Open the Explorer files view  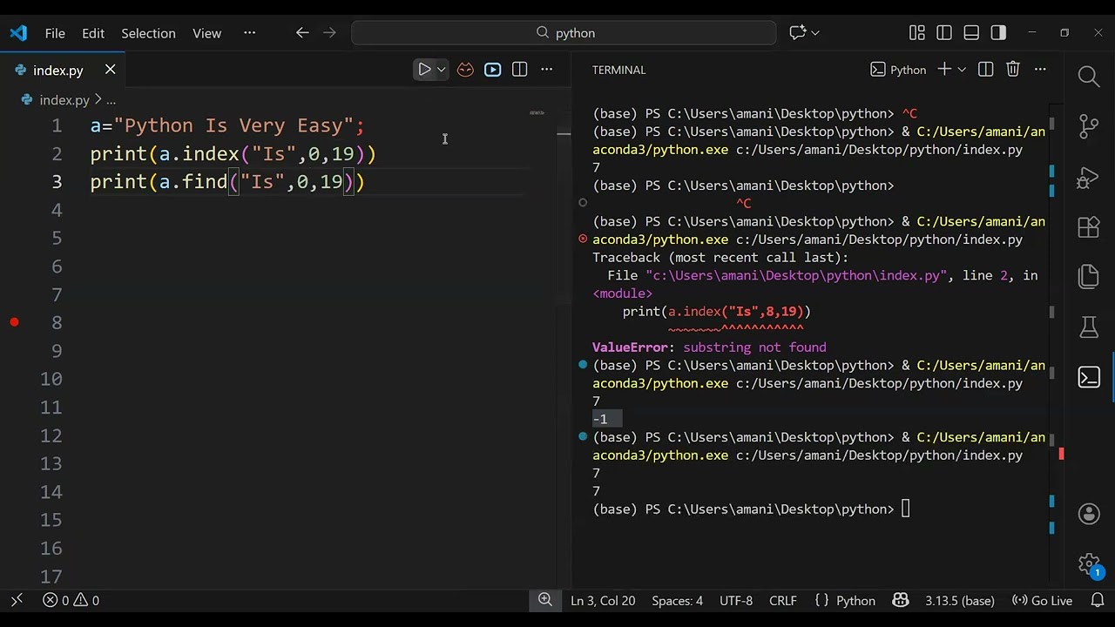pyautogui.click(x=1089, y=277)
